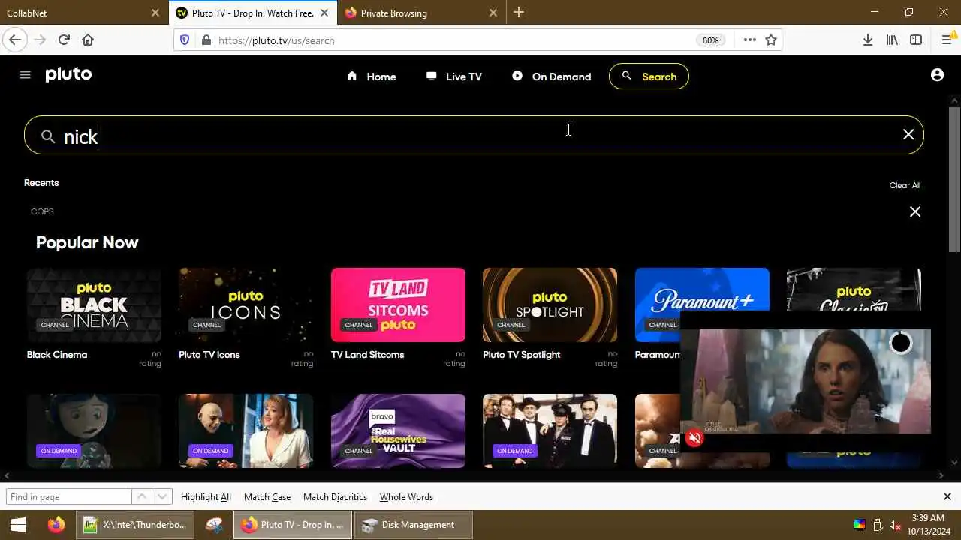Switch to Thunderbolt folder taskbar item

click(135, 525)
